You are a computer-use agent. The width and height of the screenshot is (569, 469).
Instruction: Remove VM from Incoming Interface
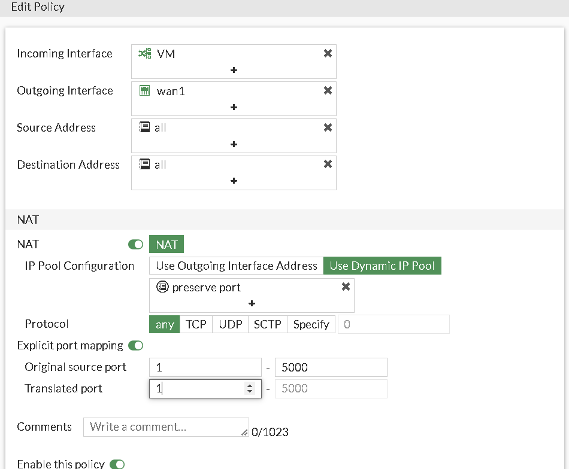[x=328, y=54]
